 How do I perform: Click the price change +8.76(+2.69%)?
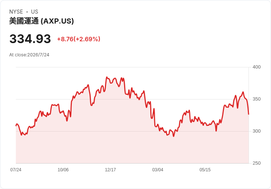79,39
